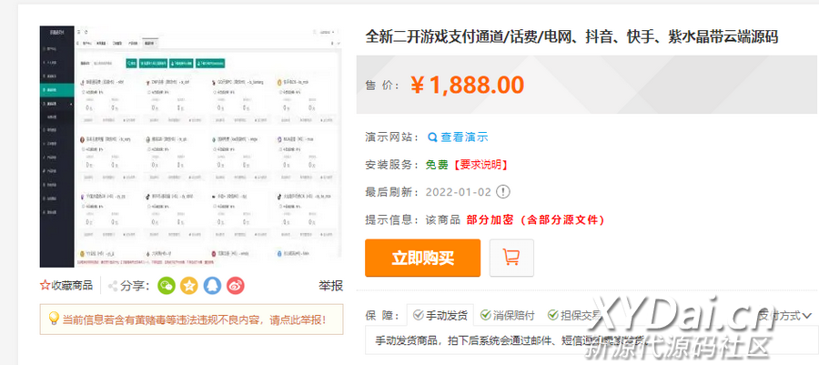819x365 pixels.
Task: Share via the QQ penguin icon
Action: [x=212, y=286]
